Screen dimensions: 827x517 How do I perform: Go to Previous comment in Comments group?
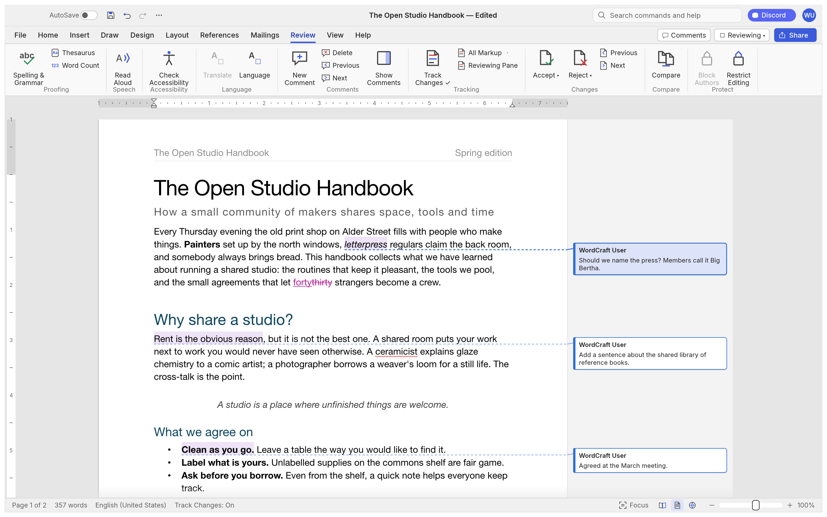[340, 65]
